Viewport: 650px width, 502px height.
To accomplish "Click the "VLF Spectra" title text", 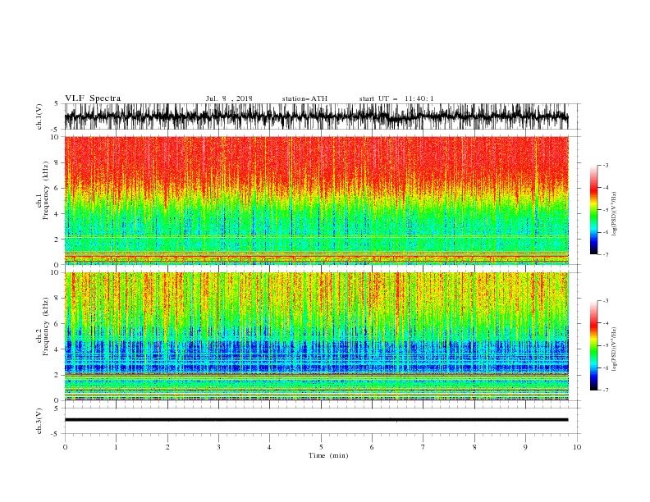I will point(93,98).
